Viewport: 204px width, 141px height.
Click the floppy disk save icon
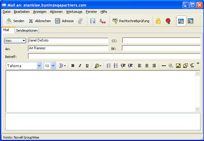click(x=93, y=21)
